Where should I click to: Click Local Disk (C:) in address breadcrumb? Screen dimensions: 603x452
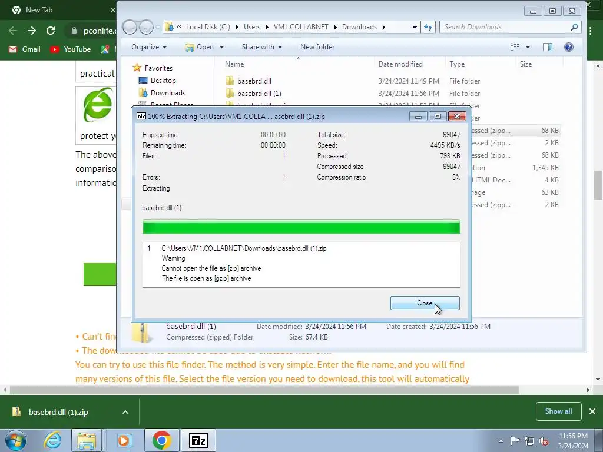coord(208,27)
